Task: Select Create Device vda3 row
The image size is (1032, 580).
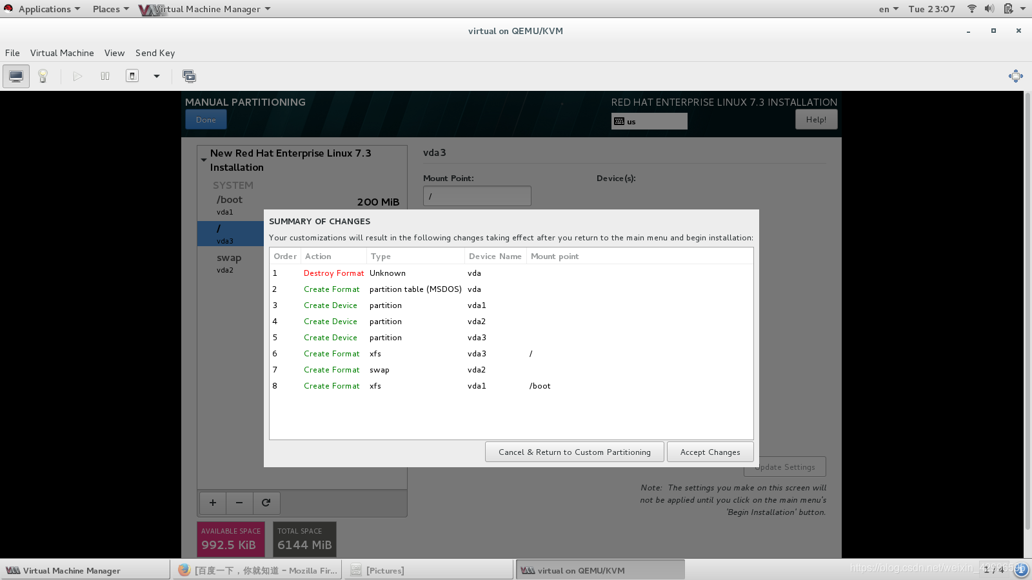Action: [x=511, y=338]
